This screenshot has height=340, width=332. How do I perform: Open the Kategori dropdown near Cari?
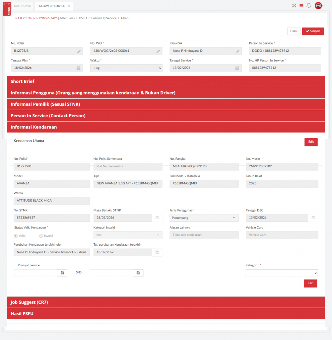pos(282,273)
